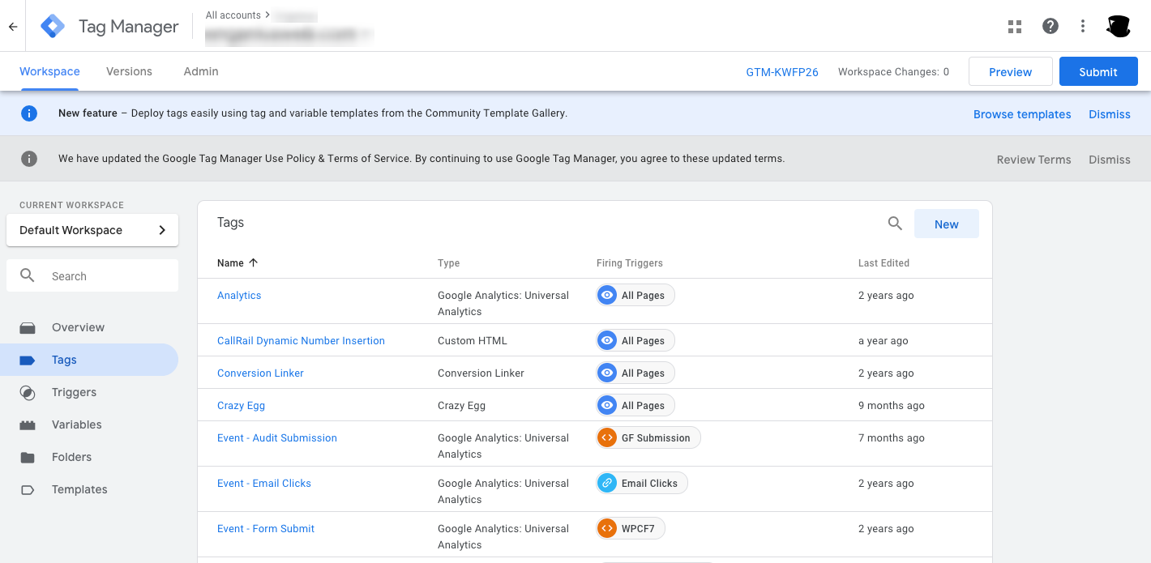Open the Crazy Egg tag

pyautogui.click(x=241, y=405)
